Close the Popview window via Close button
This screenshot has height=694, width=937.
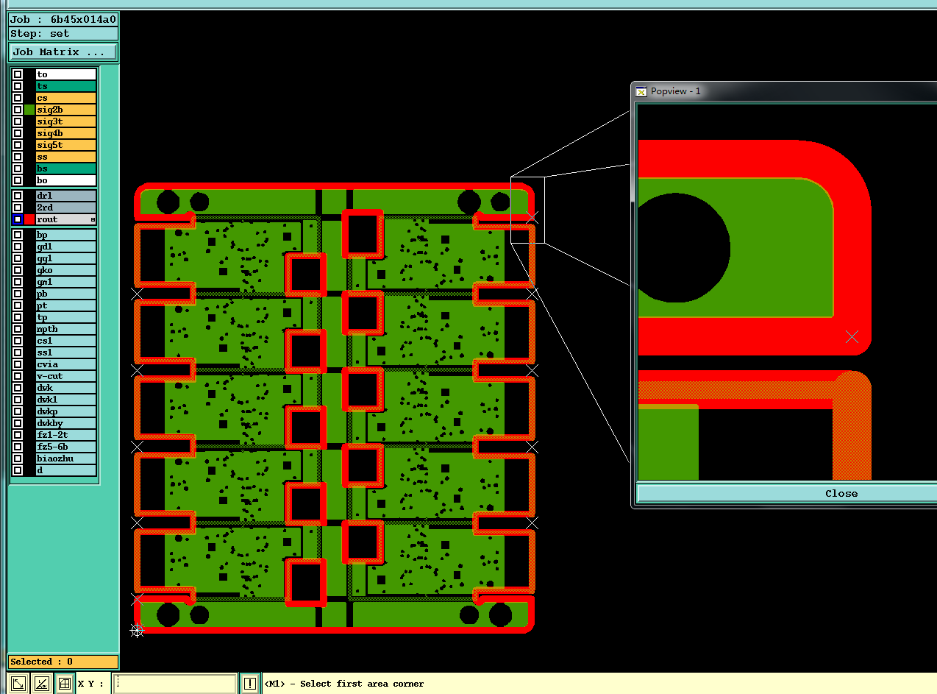(x=841, y=494)
